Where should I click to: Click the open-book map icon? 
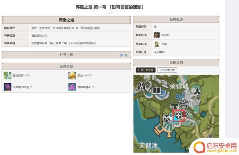[157, 90]
